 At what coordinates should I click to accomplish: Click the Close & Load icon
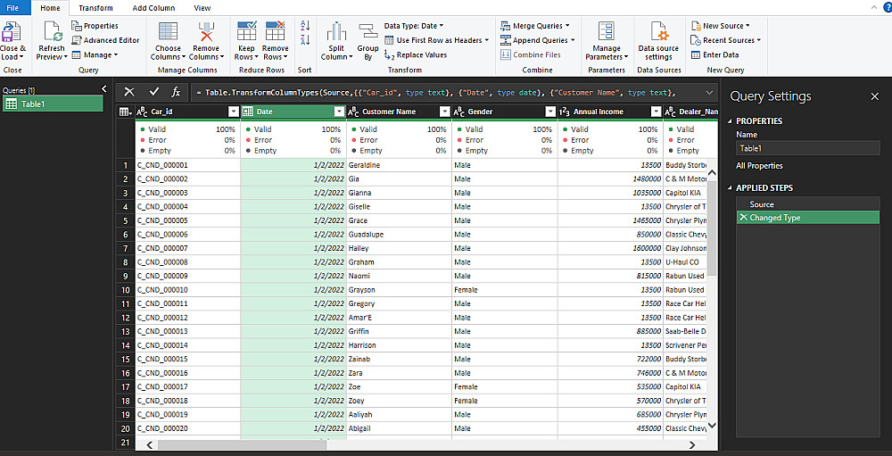click(12, 32)
